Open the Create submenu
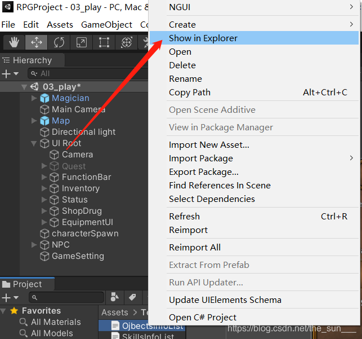 point(254,24)
